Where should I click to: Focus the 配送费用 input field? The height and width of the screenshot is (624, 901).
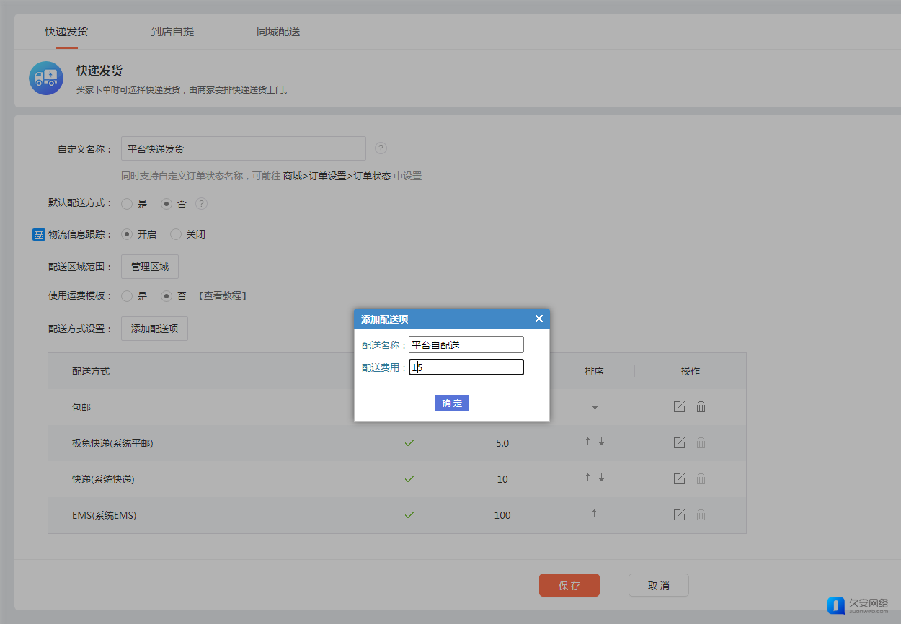466,367
